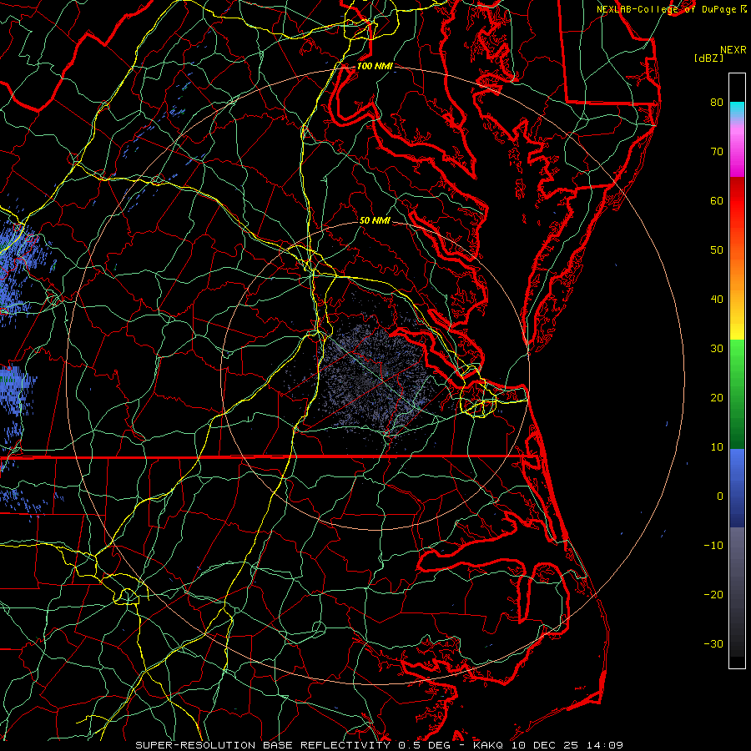The image size is (751, 751).
Task: Click the [dBZ] units label
Action: (708, 58)
